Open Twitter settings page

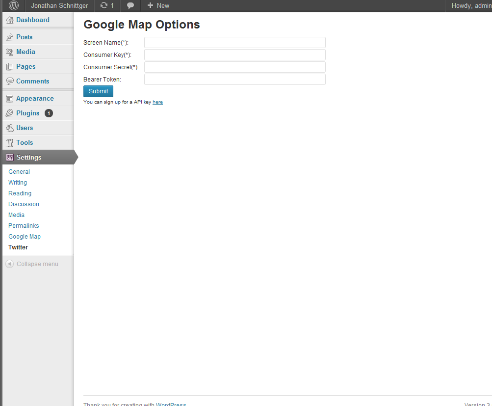click(x=18, y=247)
